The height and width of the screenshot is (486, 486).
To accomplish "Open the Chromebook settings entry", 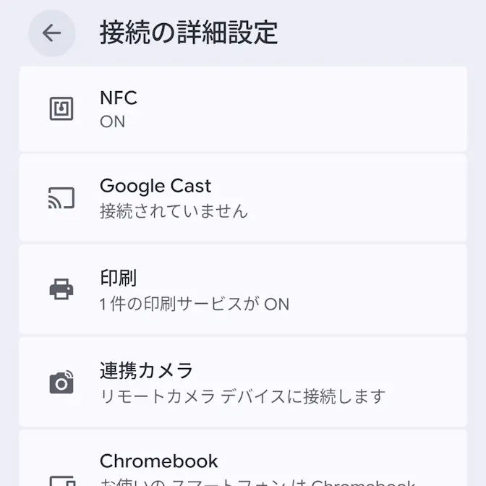I will tap(159, 461).
